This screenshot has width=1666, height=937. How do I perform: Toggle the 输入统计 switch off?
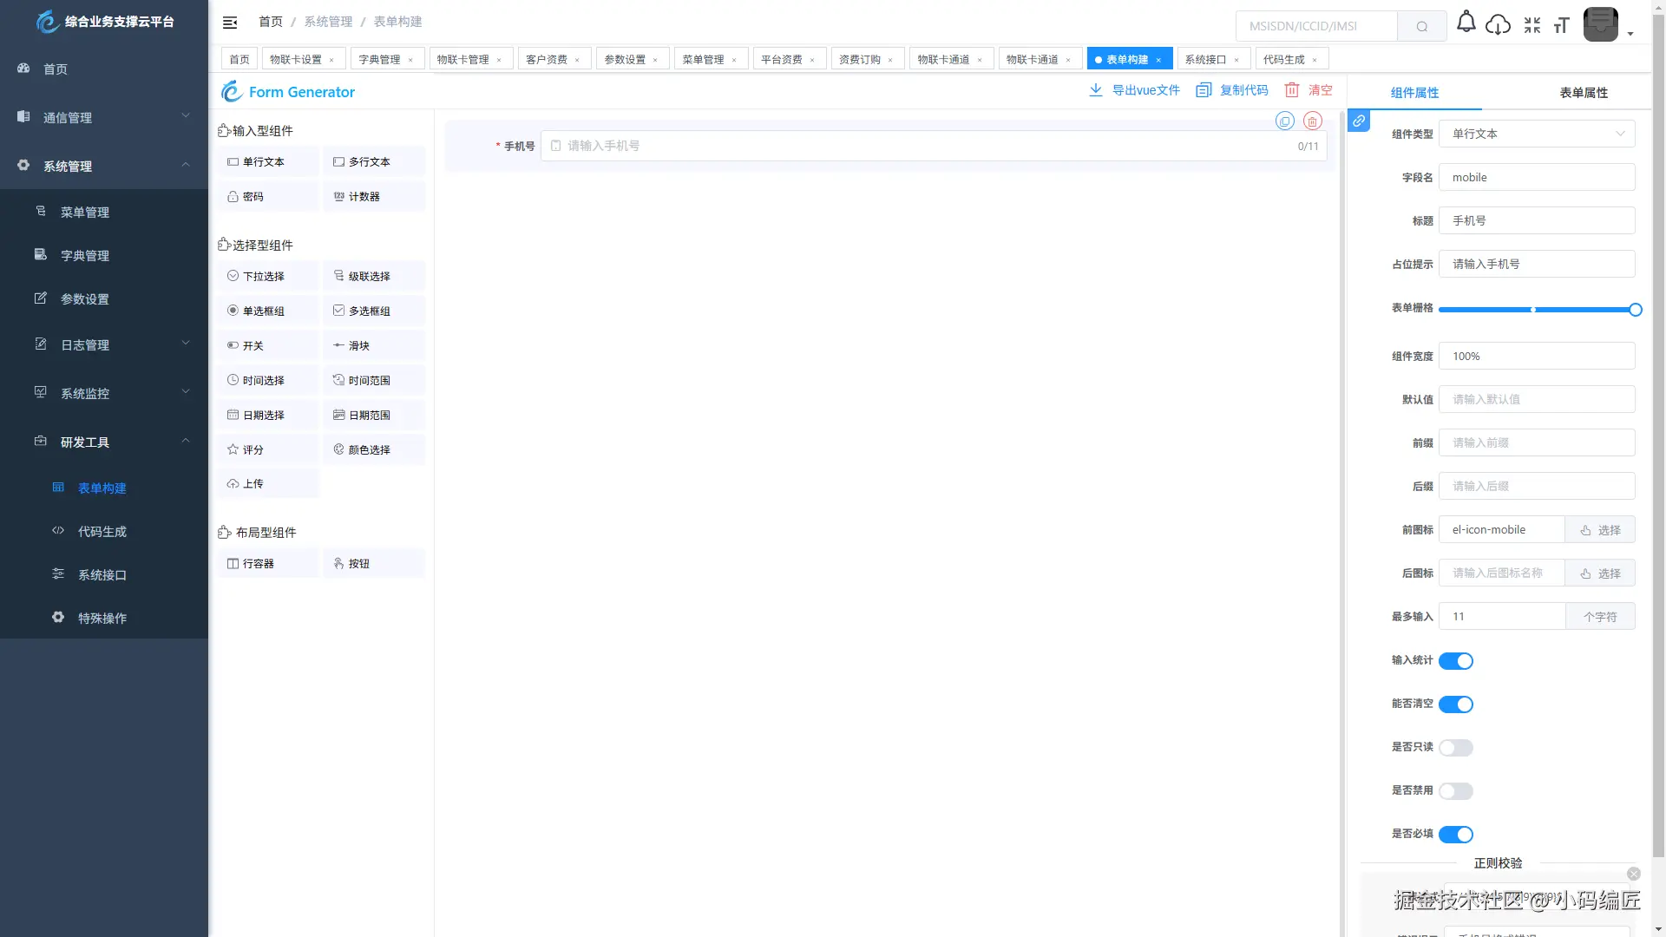1455,661
